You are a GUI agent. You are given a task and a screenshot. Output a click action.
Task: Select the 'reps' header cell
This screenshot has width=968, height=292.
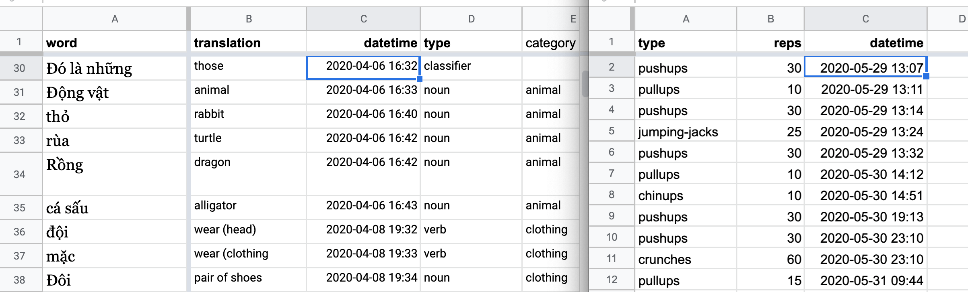(770, 43)
